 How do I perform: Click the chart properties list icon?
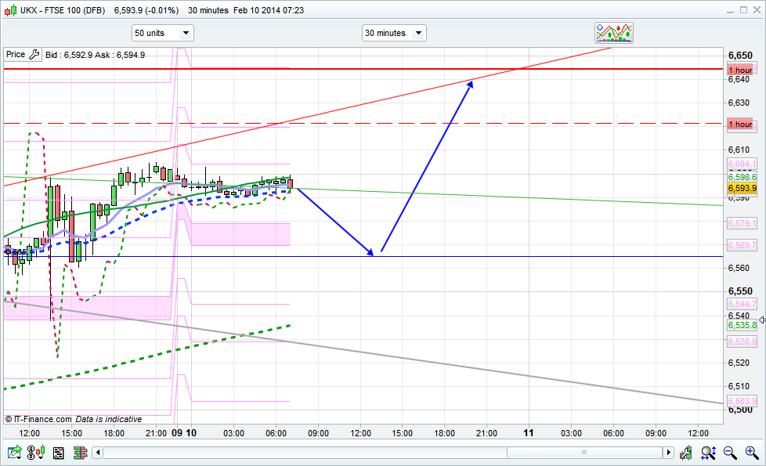coord(58,452)
